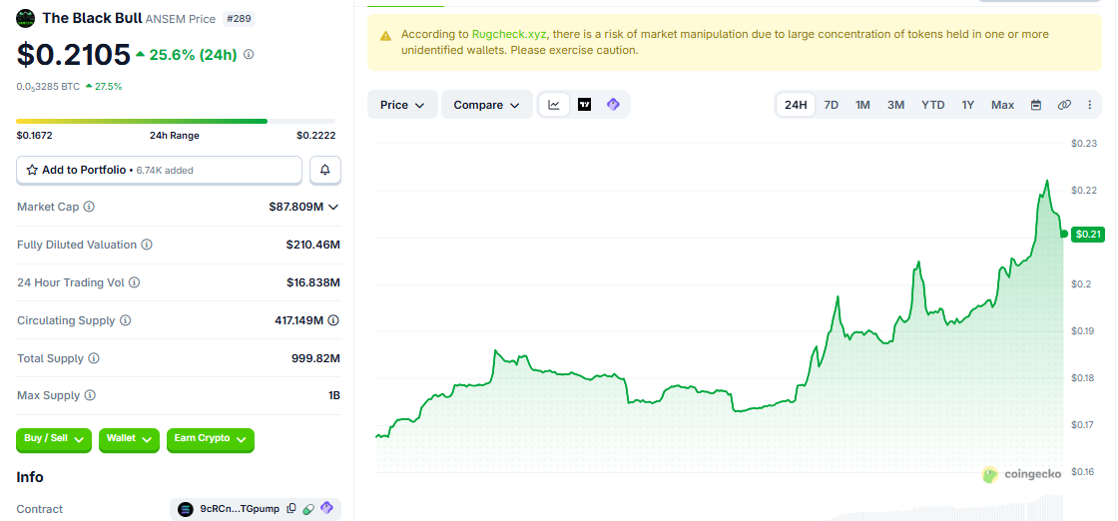
Task: Open the purple diamond chart icon
Action: (x=613, y=105)
